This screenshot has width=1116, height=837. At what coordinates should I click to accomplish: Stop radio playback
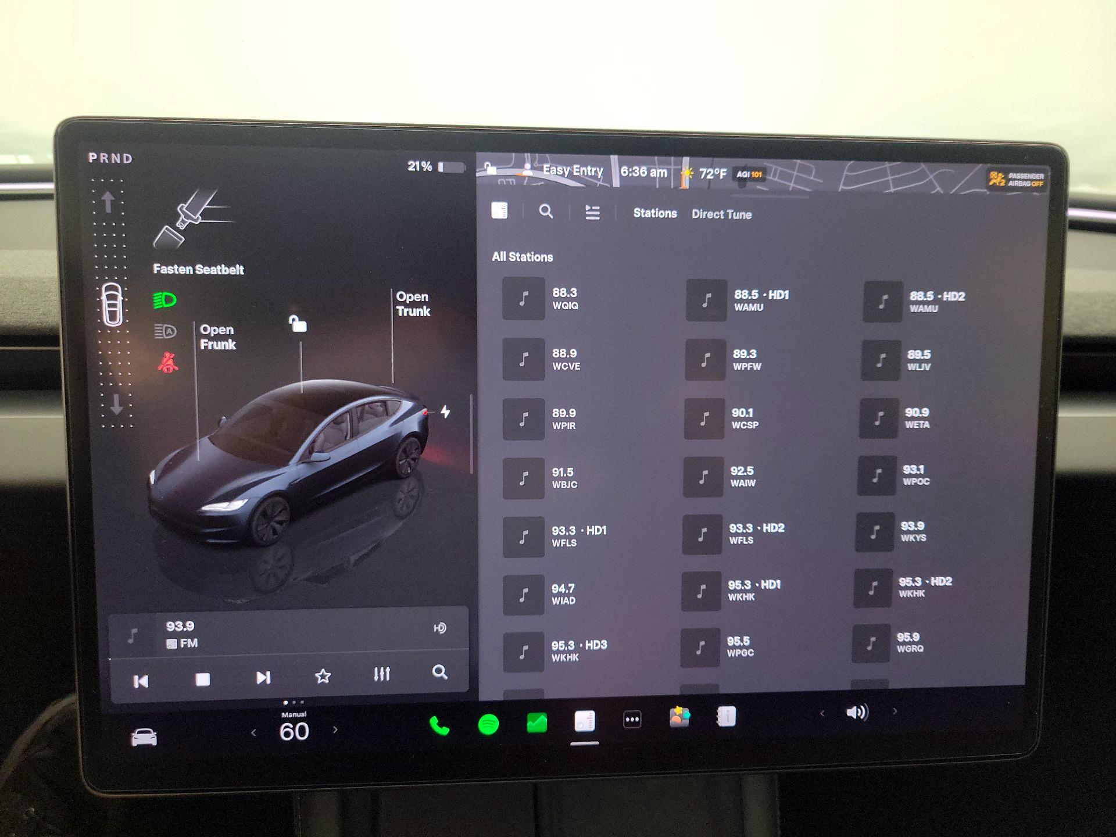202,679
